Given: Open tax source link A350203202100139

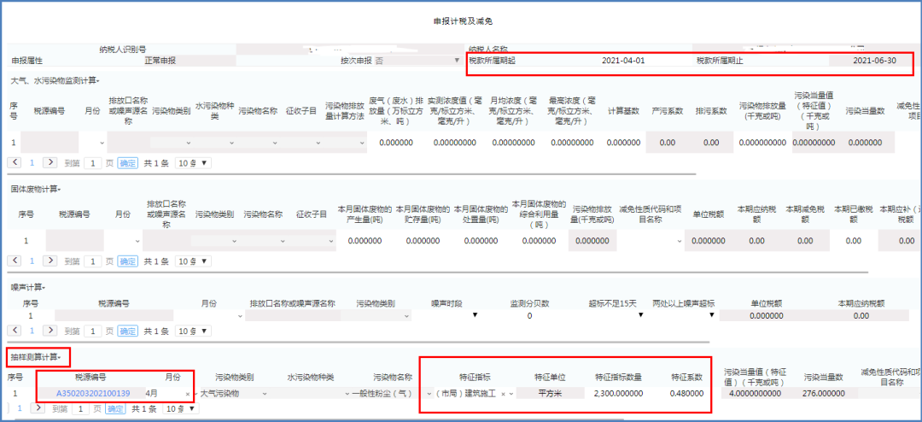Looking at the screenshot, I should coord(92,394).
